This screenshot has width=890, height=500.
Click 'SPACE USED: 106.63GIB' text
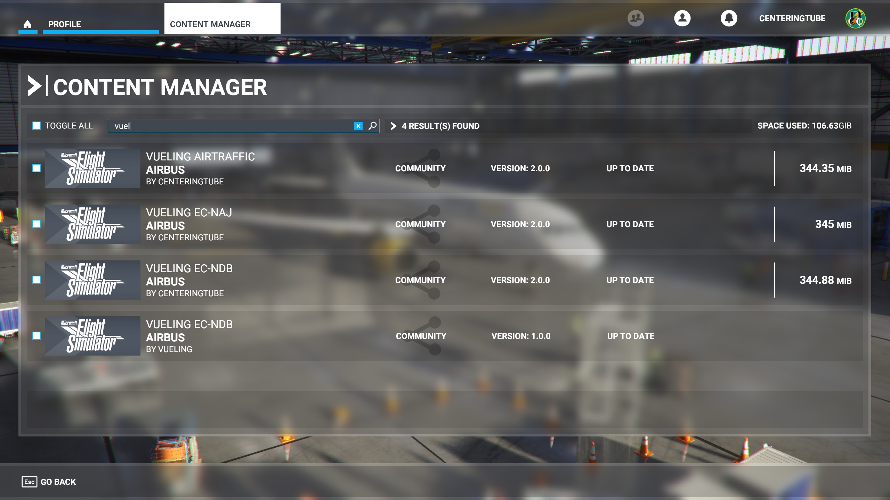[804, 126]
